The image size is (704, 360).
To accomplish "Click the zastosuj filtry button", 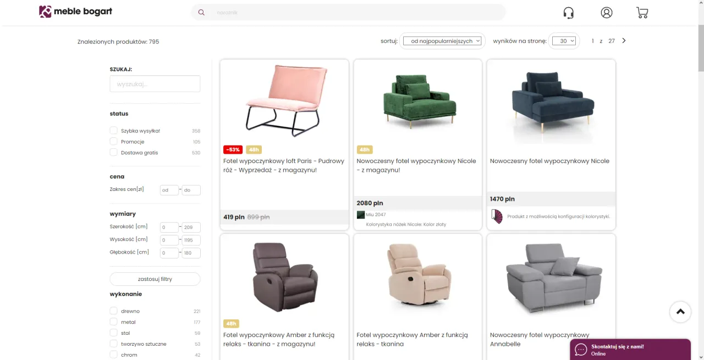I will click(x=155, y=279).
